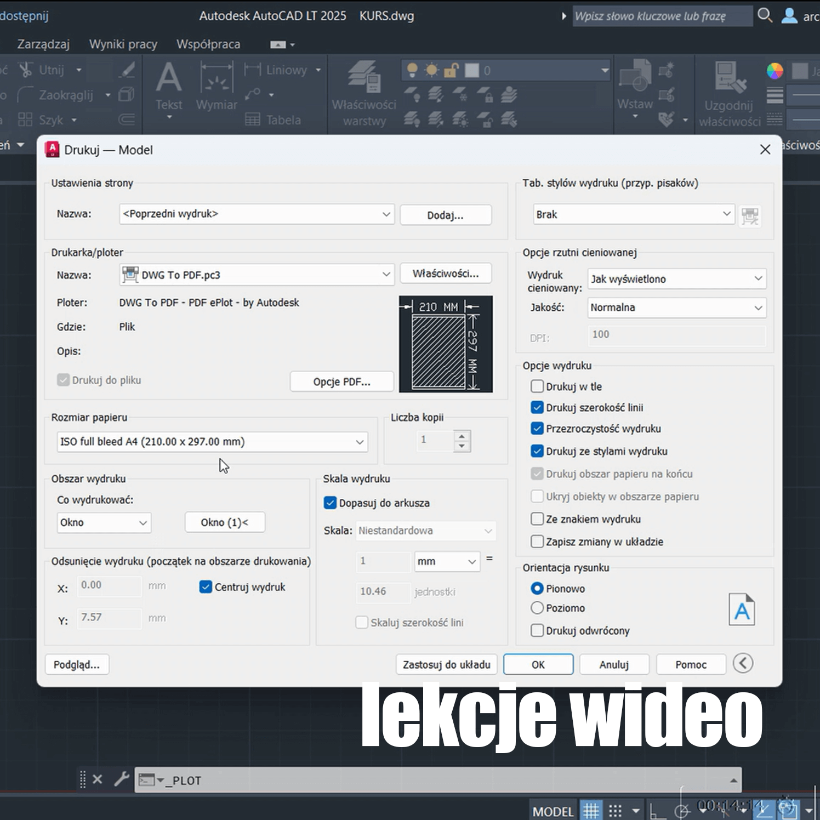This screenshot has width=820, height=820.
Task: Disable the Dopasuj do arkusza checkbox
Action: click(x=330, y=503)
